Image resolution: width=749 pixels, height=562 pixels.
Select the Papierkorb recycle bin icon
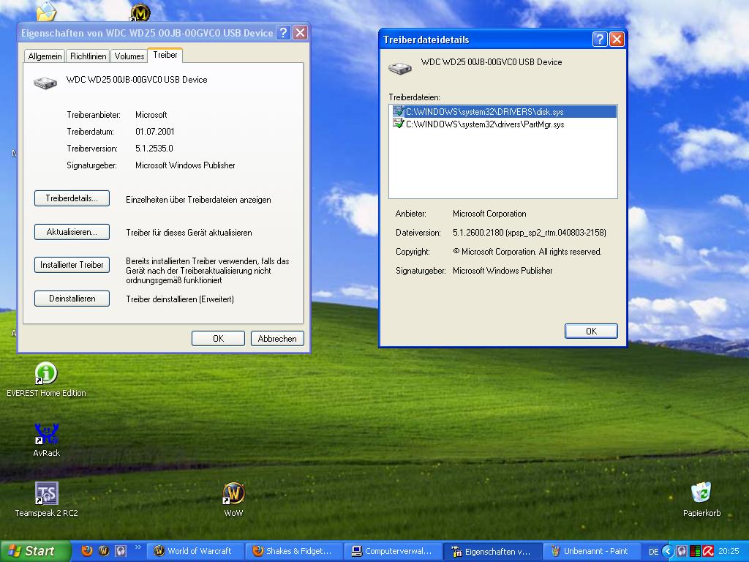pos(701,493)
